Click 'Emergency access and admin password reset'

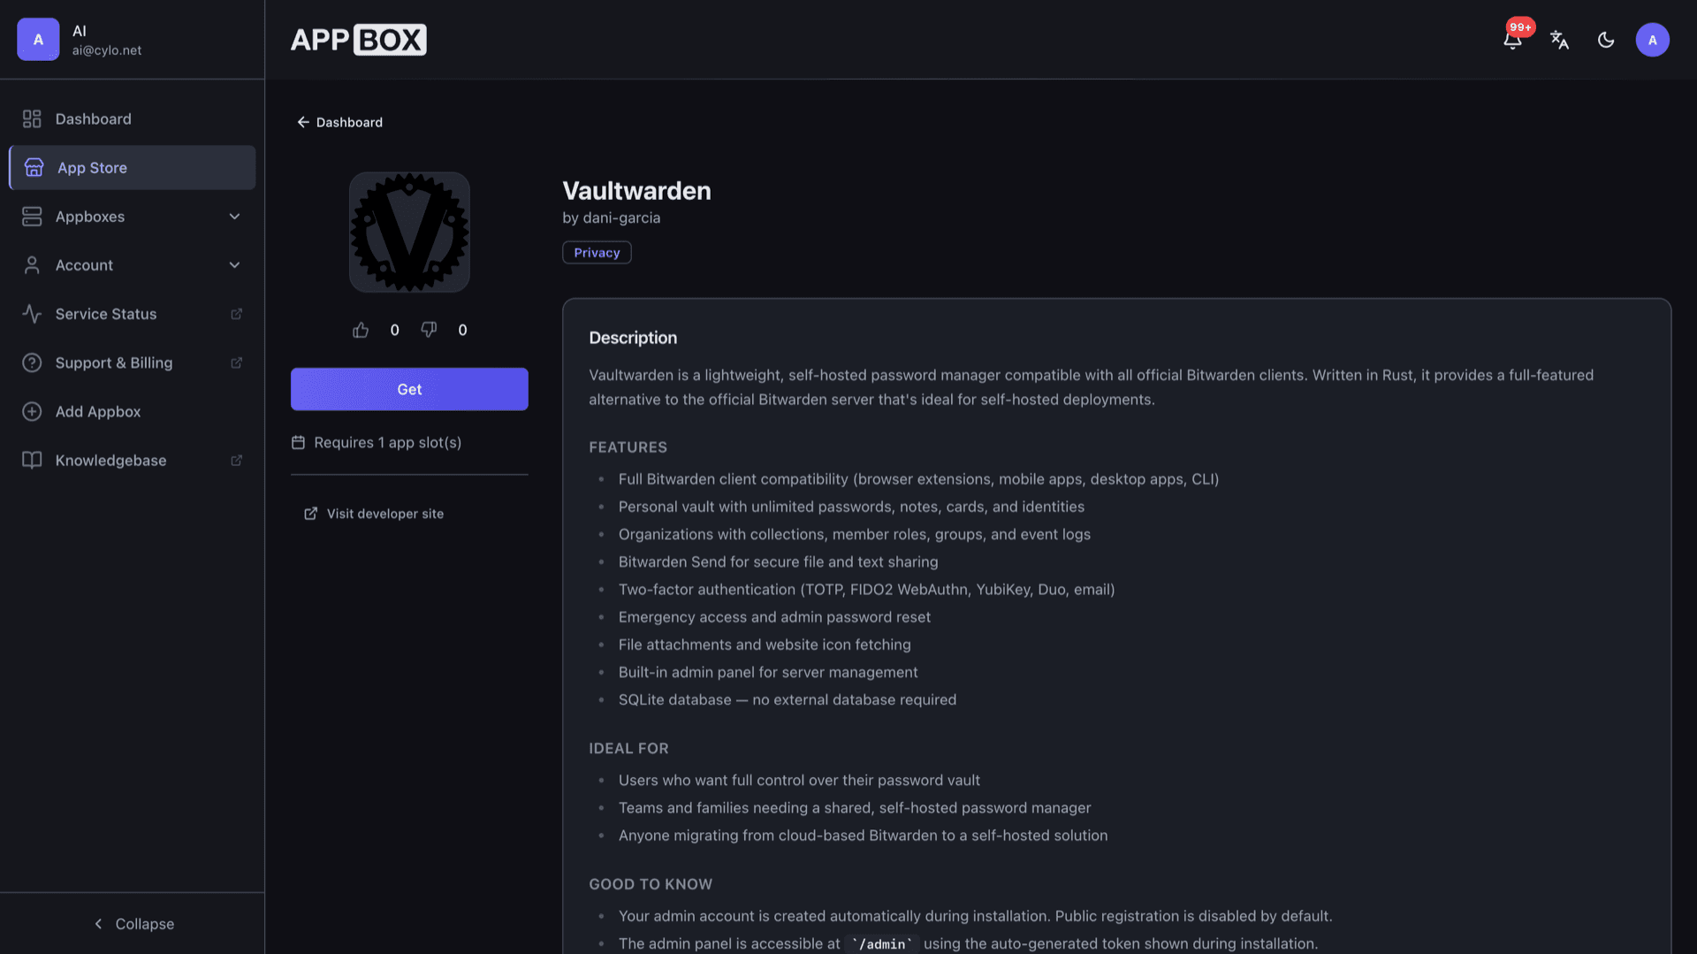(774, 617)
